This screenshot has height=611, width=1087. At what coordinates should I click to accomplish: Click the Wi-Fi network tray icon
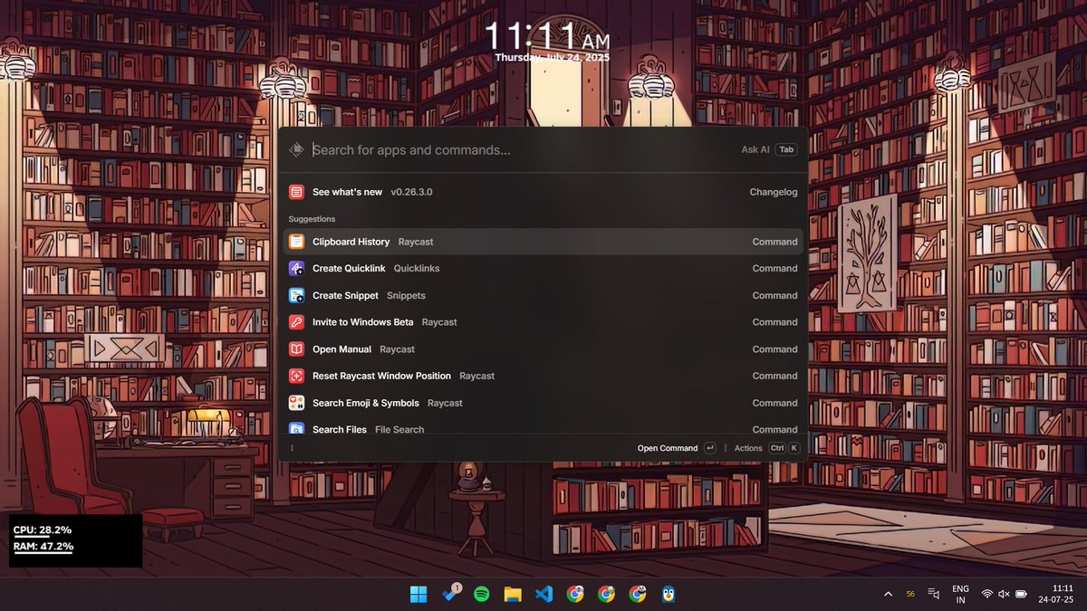coord(987,594)
